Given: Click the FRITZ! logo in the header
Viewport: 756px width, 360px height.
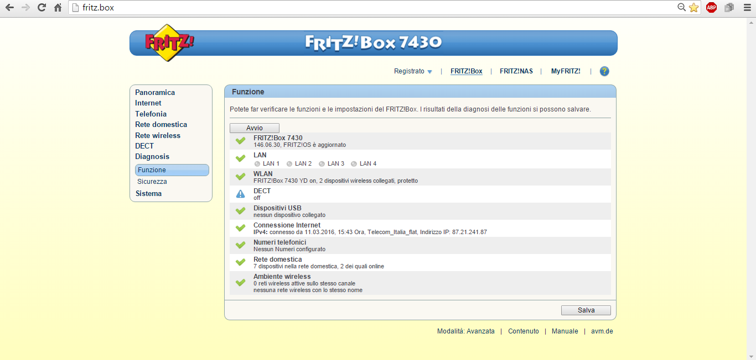Looking at the screenshot, I should pyautogui.click(x=169, y=43).
